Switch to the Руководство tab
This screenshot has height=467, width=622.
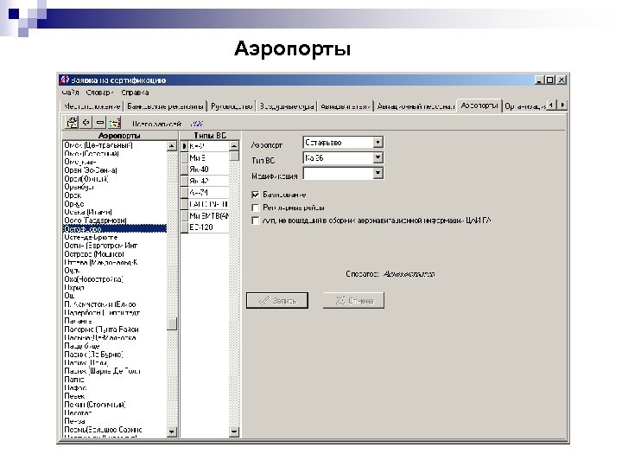232,106
